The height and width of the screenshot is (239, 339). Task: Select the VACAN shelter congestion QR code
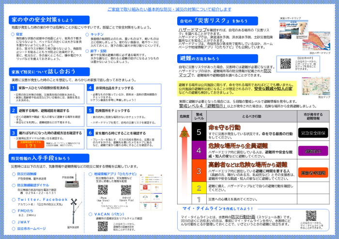coord(103,226)
